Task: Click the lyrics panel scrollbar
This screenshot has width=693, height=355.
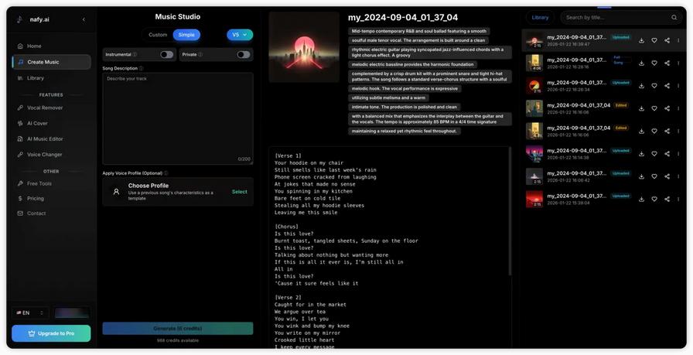Action: coord(509,212)
